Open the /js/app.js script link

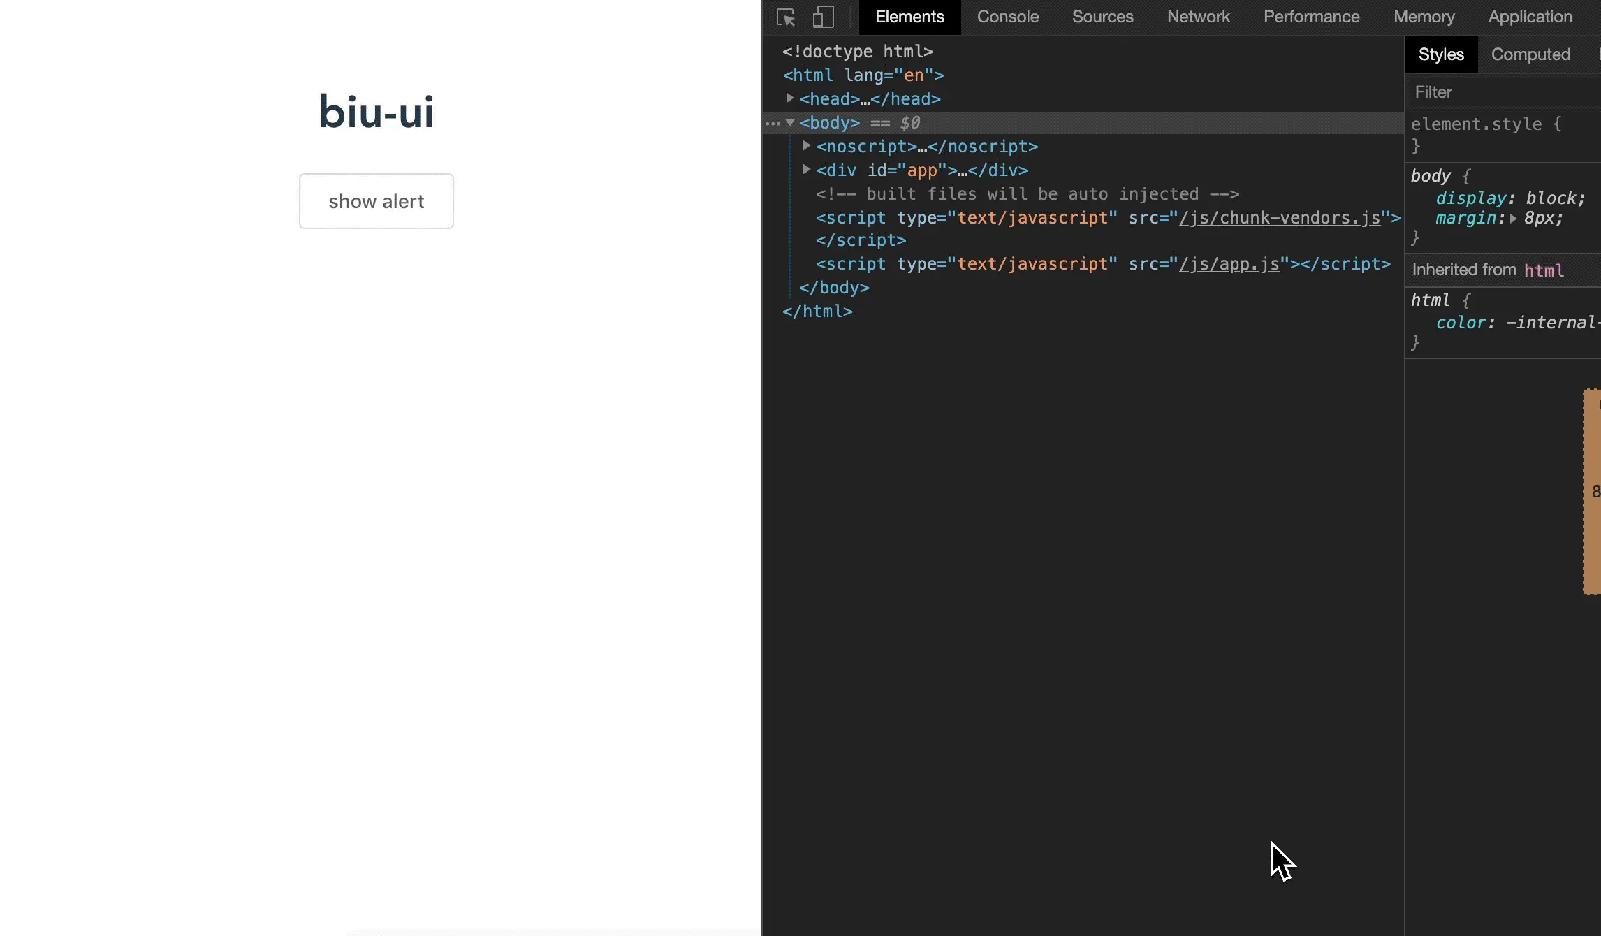(1229, 264)
